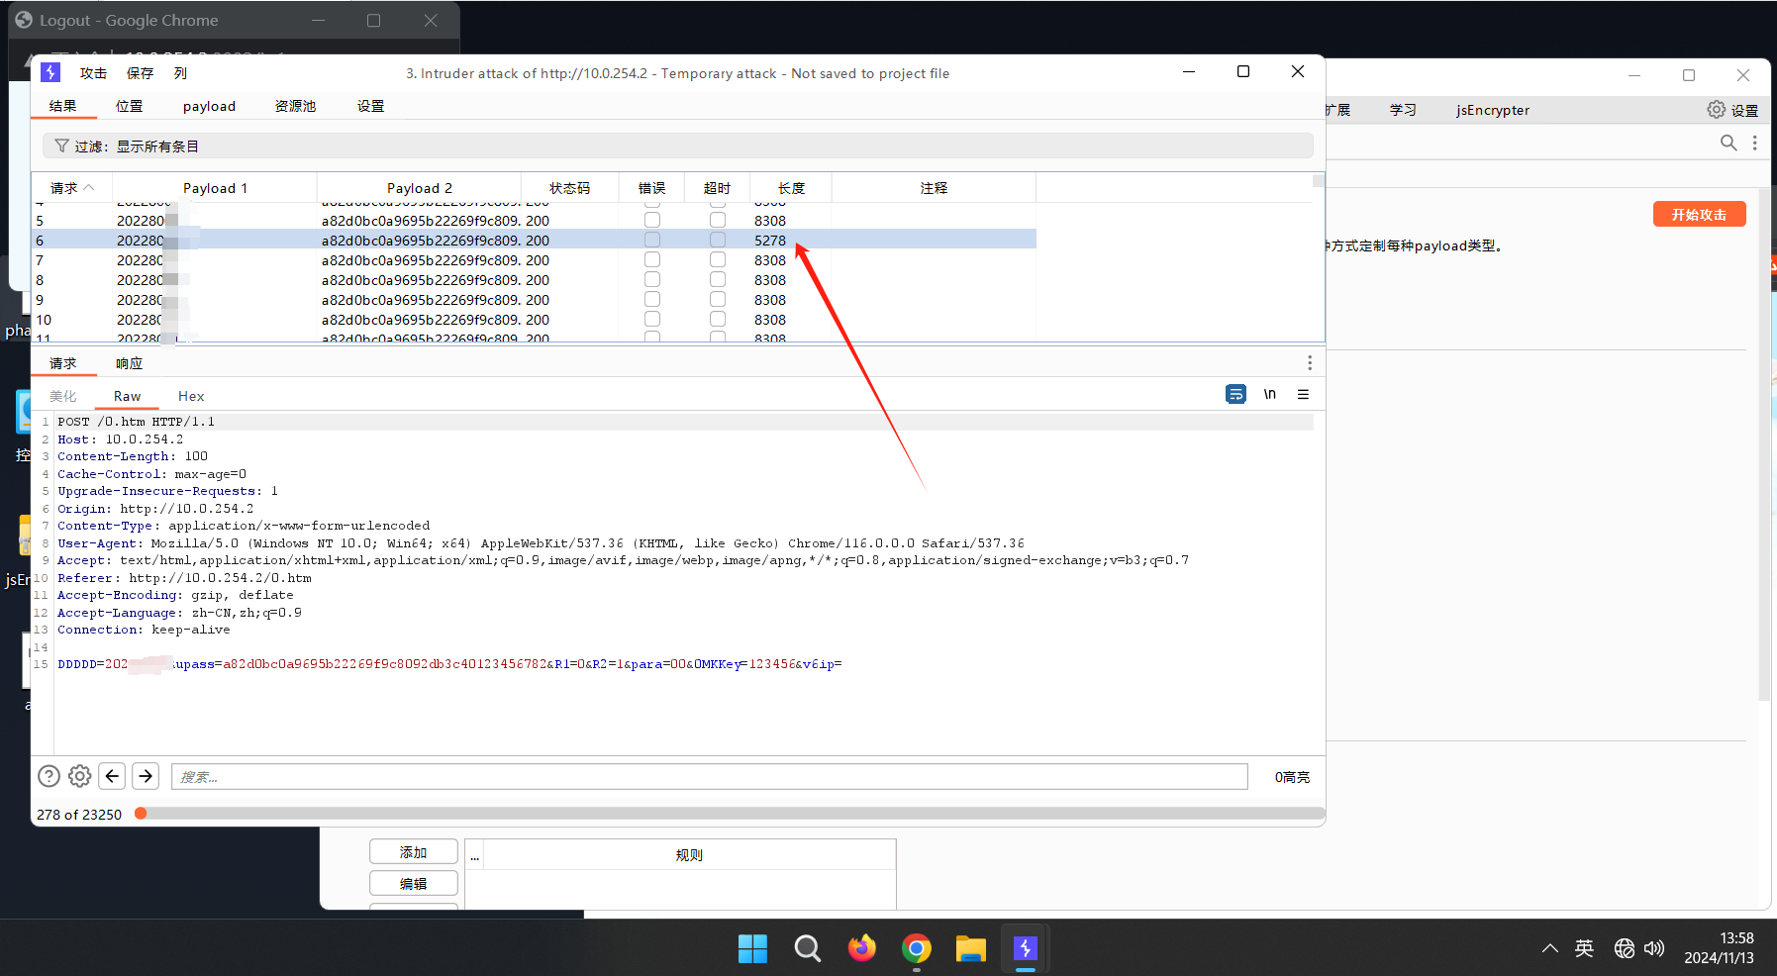The height and width of the screenshot is (976, 1777).
Task: Toggle the 错误 checkbox in request row 6
Action: [x=652, y=240]
